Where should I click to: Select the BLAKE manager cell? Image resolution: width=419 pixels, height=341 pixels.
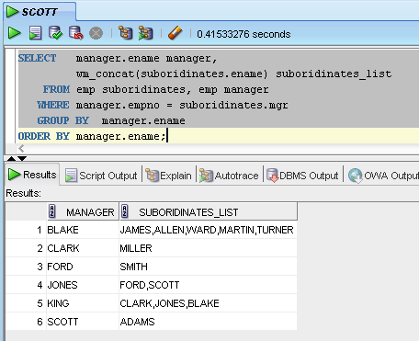83,230
